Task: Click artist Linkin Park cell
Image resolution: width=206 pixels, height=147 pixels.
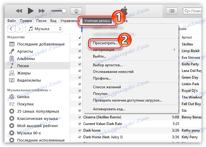Action: coord(190,84)
